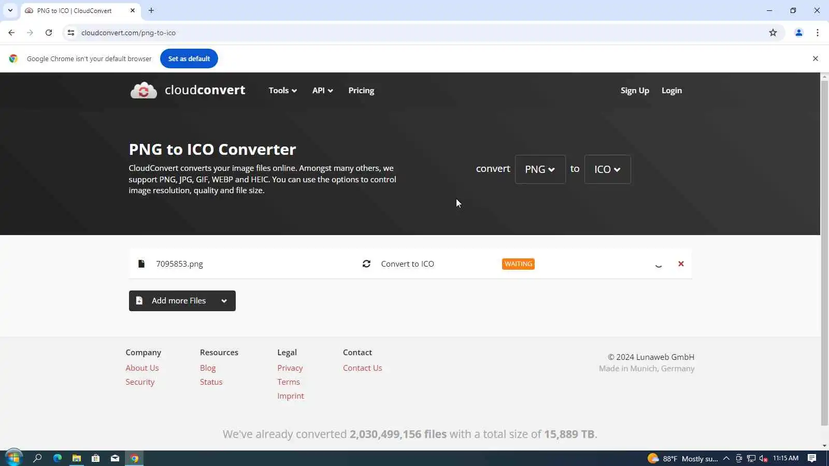Open the ICO target format dropdown
This screenshot has width=829, height=466.
click(607, 169)
